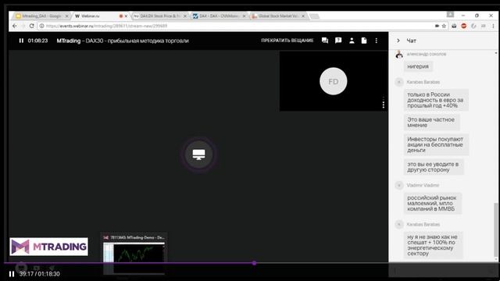Click message about 100% по энергетическому сектору

point(433,245)
